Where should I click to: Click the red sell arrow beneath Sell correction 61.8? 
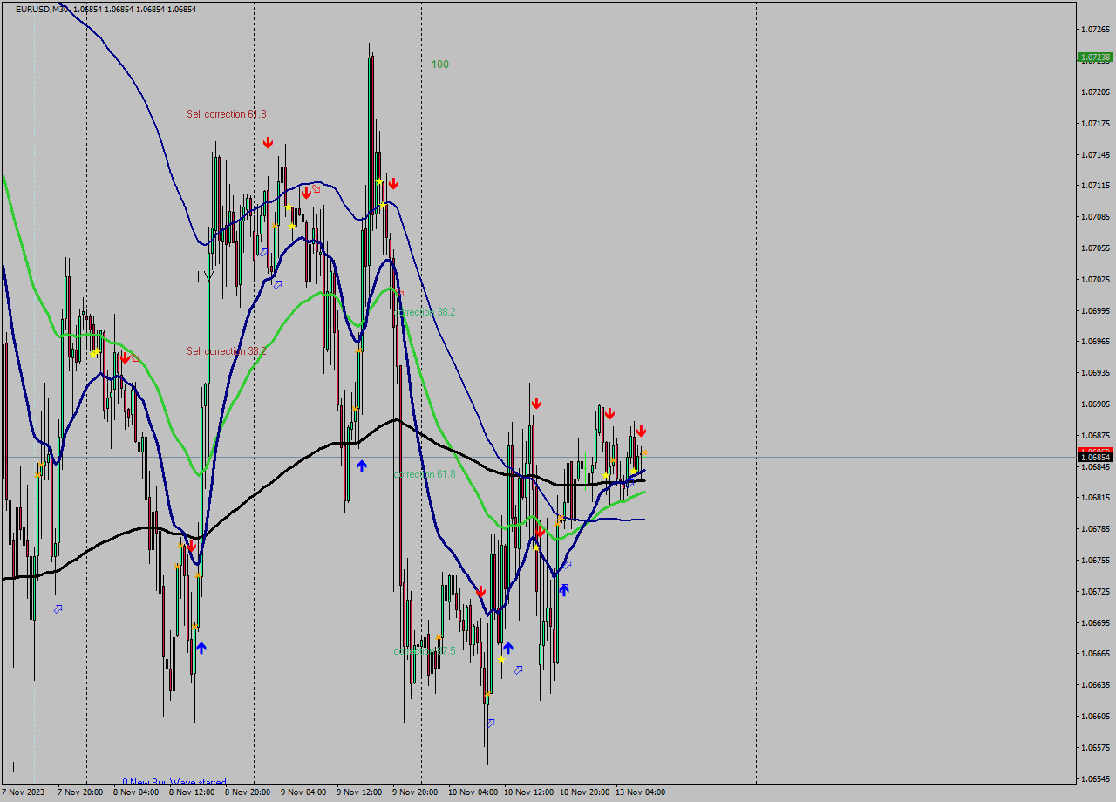[x=269, y=142]
